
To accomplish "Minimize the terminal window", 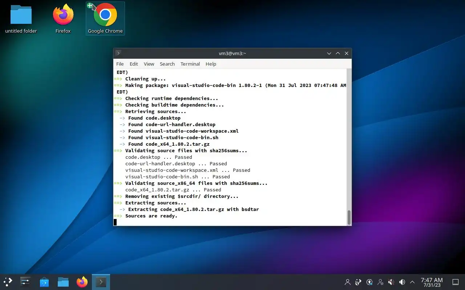I will tap(329, 53).
